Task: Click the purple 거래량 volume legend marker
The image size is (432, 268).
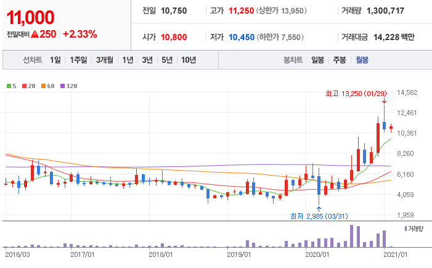Action: (x=406, y=229)
